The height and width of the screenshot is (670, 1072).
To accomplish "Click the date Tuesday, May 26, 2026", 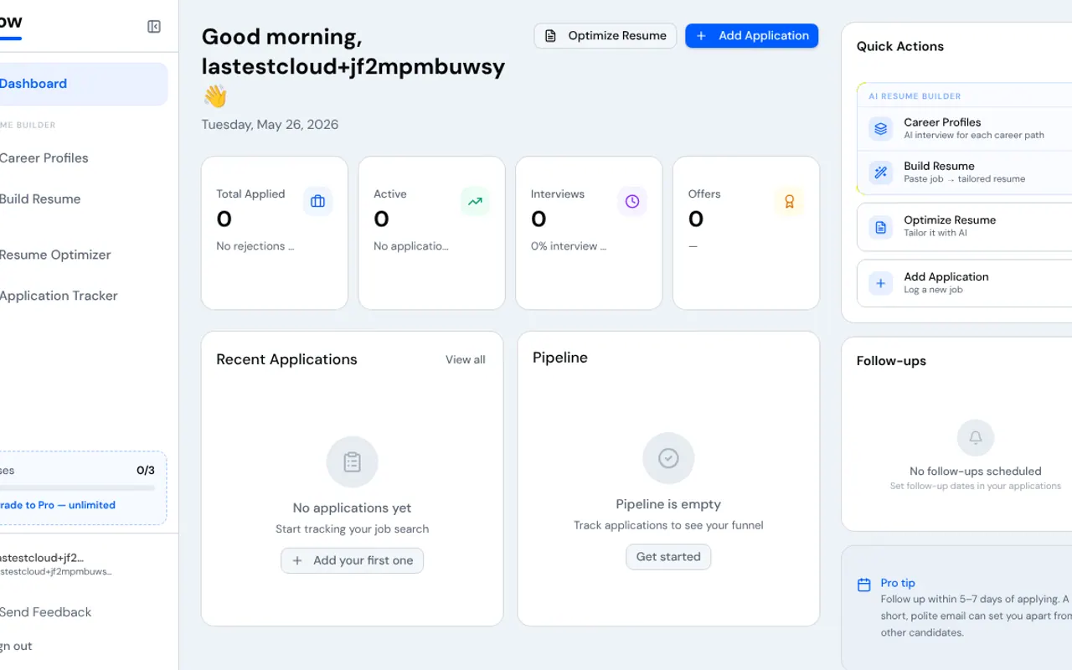I will point(270,125).
